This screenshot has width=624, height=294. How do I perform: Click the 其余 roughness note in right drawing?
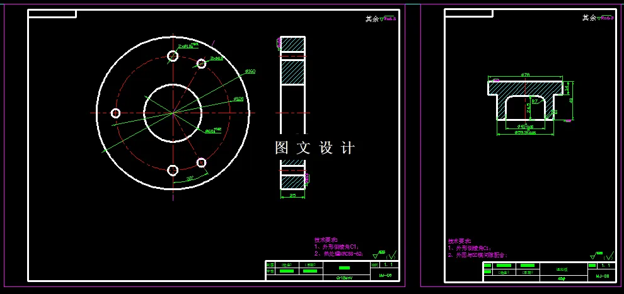[598, 18]
